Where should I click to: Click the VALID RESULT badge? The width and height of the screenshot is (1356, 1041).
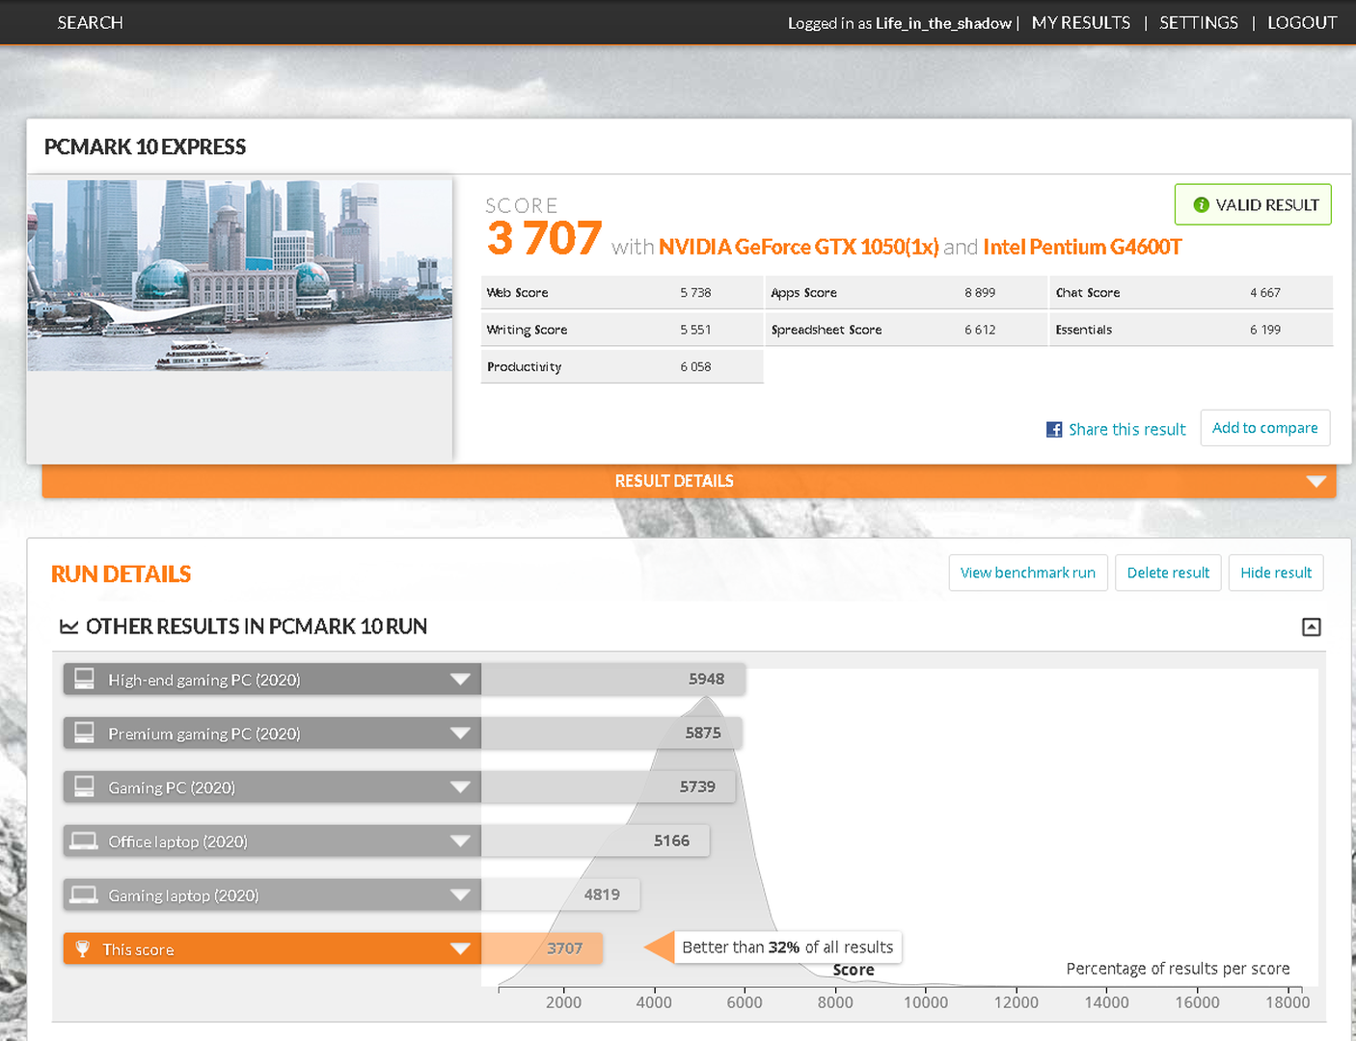point(1253,204)
